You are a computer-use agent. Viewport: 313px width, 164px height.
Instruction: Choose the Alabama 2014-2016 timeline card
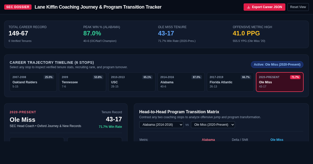pos(181,82)
